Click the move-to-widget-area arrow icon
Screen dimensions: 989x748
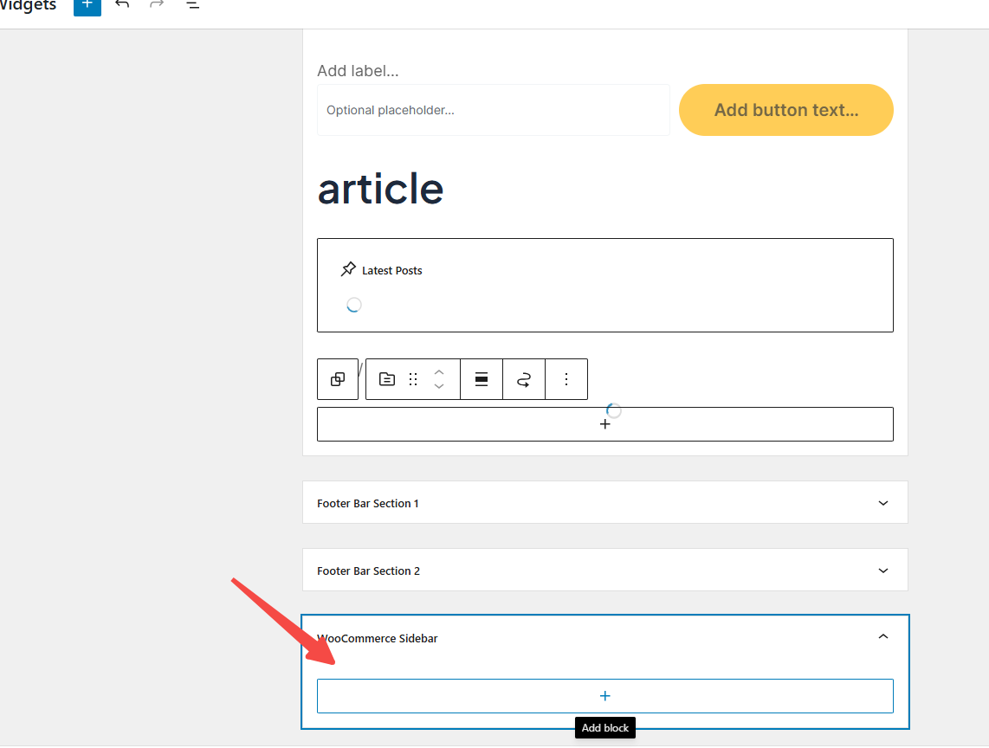point(523,379)
